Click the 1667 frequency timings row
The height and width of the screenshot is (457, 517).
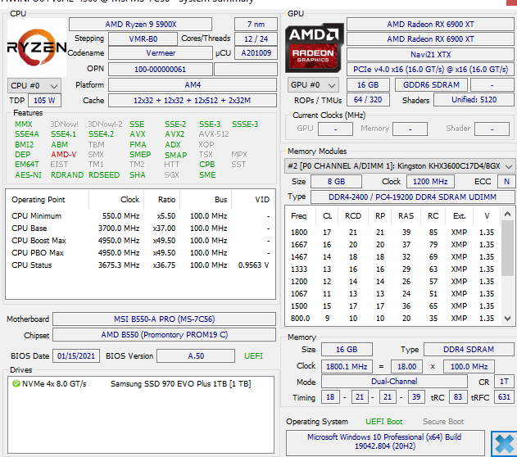pos(392,245)
